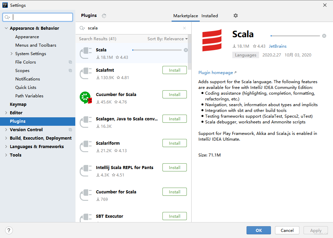The image size is (333, 238).
Task: Cancel the Scala install in the details panel
Action: click(324, 36)
